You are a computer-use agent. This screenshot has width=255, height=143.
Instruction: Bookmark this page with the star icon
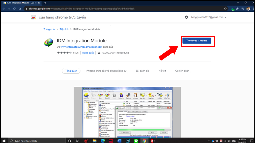click(225, 9)
